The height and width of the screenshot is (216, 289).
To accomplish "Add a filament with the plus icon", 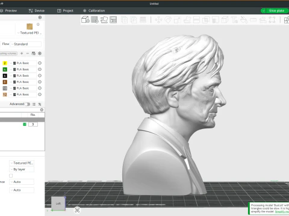I will click(x=22, y=53).
